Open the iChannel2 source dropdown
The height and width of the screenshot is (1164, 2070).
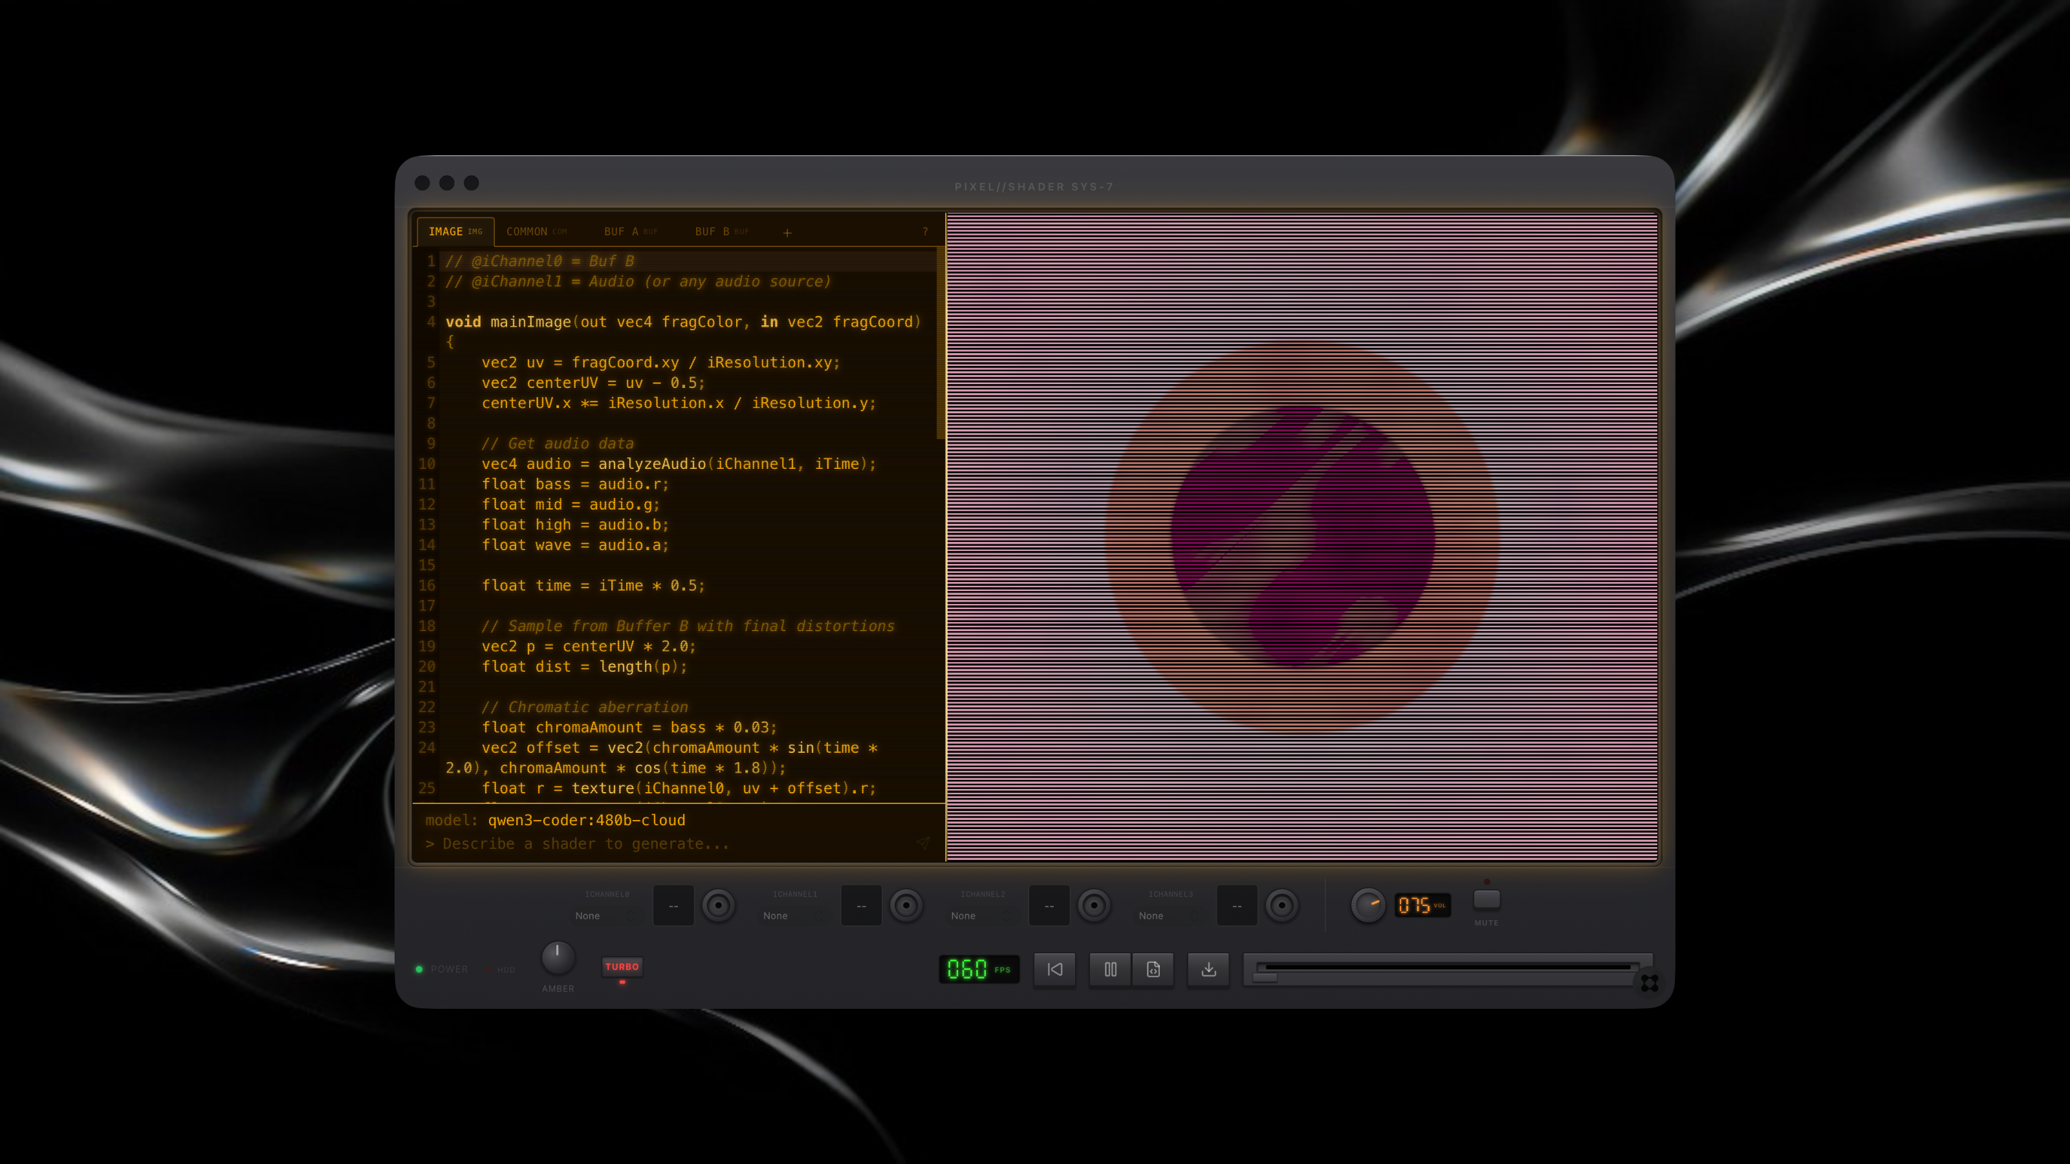[x=979, y=915]
